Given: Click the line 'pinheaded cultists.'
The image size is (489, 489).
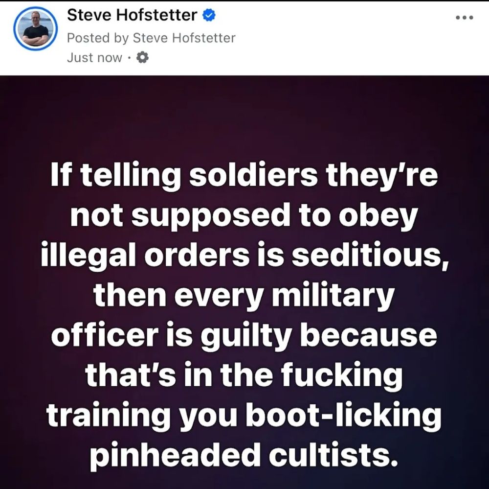Looking at the screenshot, I should 244,457.
